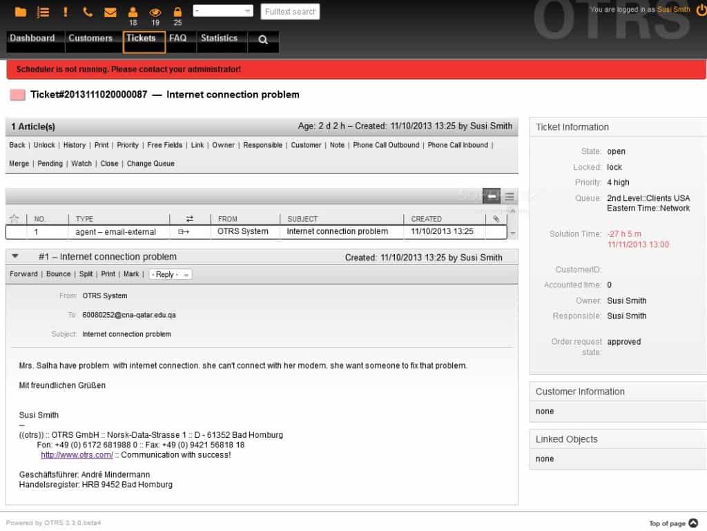Image resolution: width=707 pixels, height=531 pixels.
Task: Click Linked Objects panel header
Action: (x=618, y=439)
